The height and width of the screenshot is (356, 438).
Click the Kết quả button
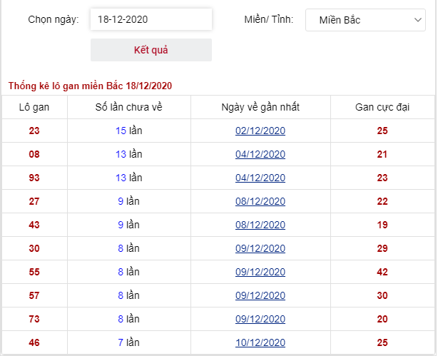[x=151, y=50]
